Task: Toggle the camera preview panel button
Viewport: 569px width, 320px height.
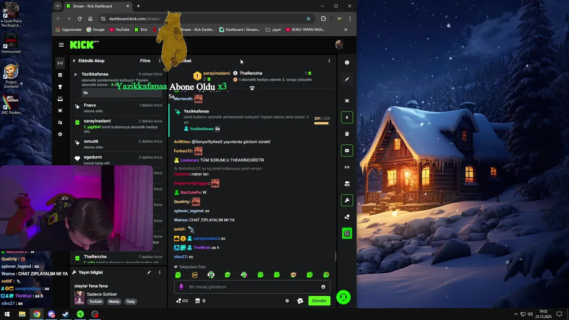Action: click(347, 184)
